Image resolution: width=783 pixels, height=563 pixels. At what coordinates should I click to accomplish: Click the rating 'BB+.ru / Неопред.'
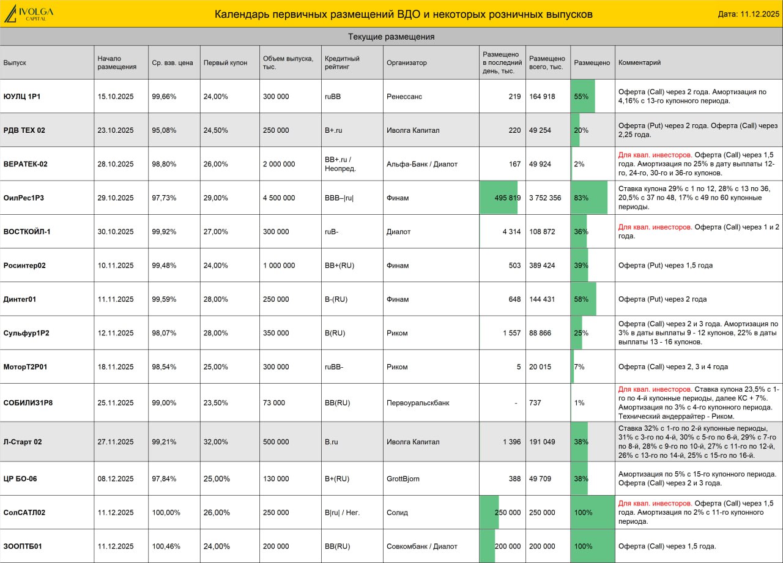click(x=341, y=164)
